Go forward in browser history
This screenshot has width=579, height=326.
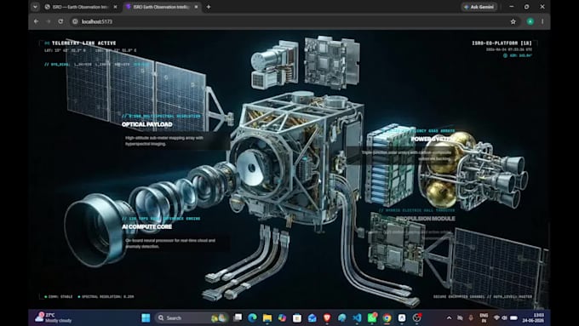pyautogui.click(x=49, y=21)
